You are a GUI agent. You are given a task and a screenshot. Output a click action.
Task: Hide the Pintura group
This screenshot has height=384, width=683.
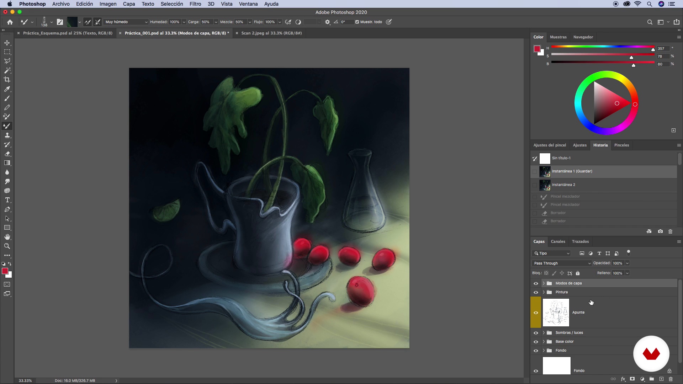(x=536, y=292)
